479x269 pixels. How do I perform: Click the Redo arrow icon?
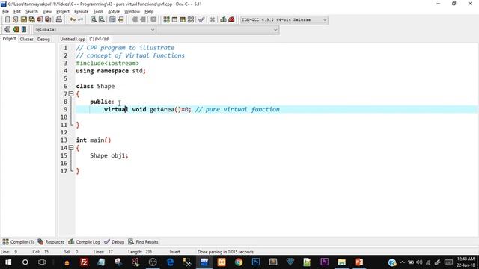click(x=81, y=20)
